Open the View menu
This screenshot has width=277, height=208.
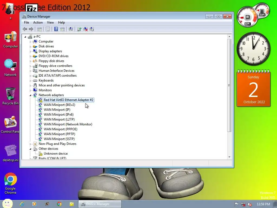[x=50, y=22]
